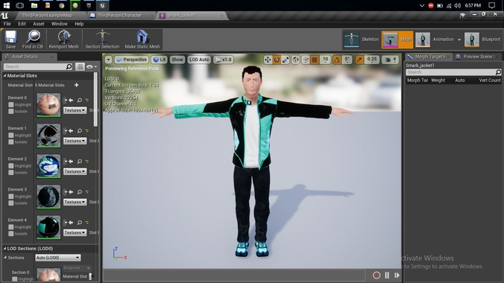Open Textures dropdown for Element 4
Viewport: 504px width, 283px height.
coord(75,232)
